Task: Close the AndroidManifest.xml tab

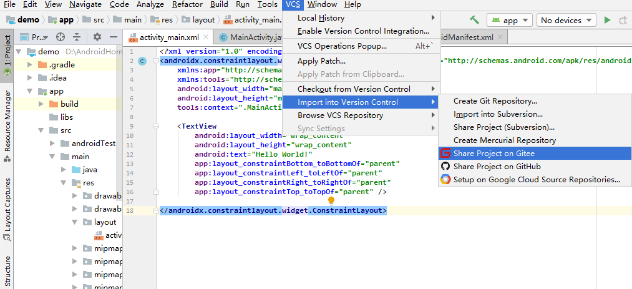Action: tap(500, 37)
